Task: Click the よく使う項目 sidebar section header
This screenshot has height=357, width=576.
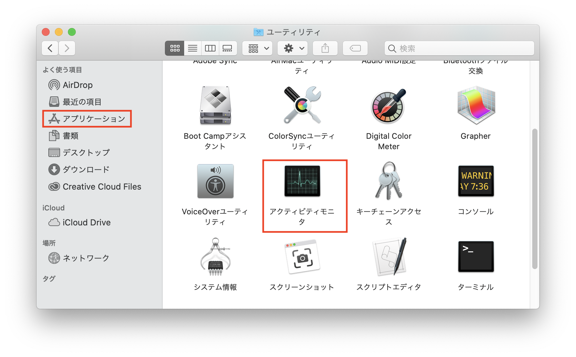Action: (x=62, y=70)
